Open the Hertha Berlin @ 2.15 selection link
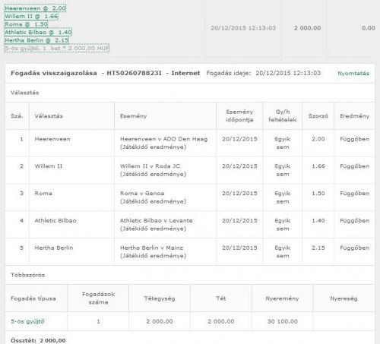Viewport: 380px width, 344px height. point(36,40)
